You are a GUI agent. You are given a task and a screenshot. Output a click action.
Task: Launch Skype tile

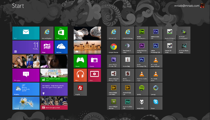[x=156, y=103]
